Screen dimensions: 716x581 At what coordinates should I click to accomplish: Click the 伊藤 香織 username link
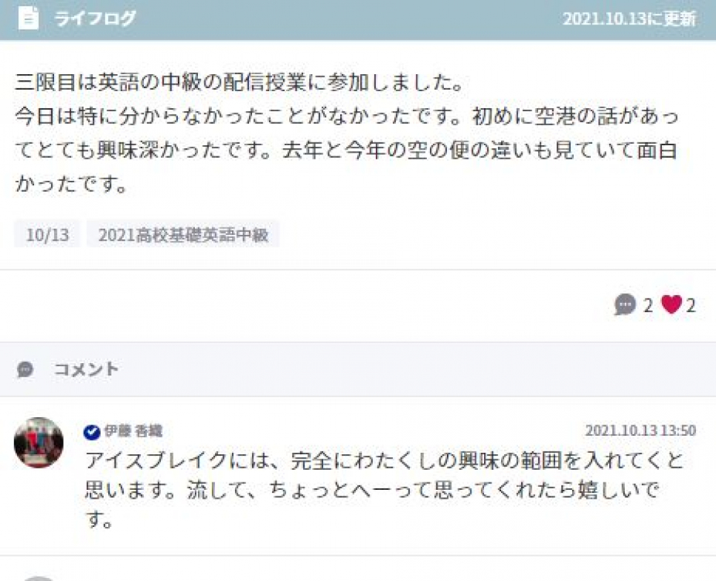coord(133,431)
